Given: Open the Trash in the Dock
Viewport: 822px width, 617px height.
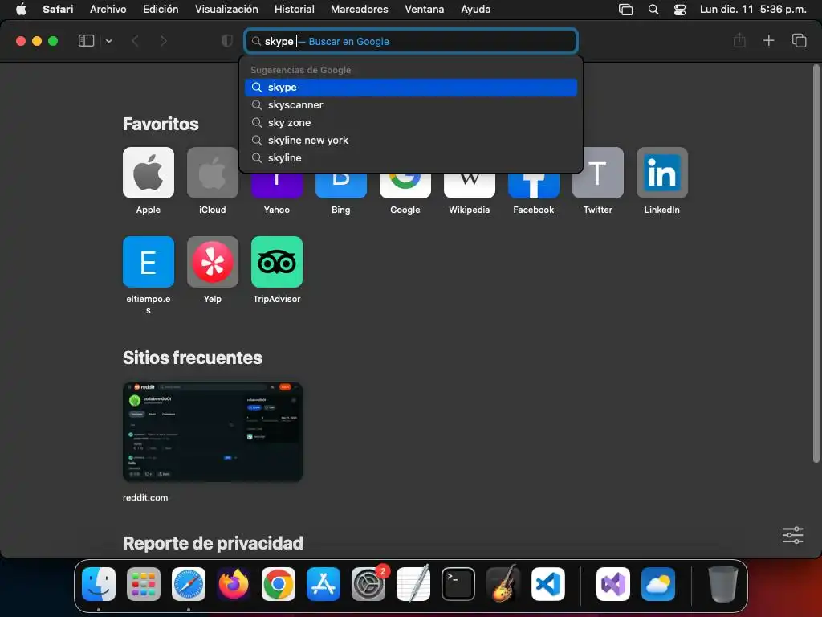Looking at the screenshot, I should (x=723, y=584).
